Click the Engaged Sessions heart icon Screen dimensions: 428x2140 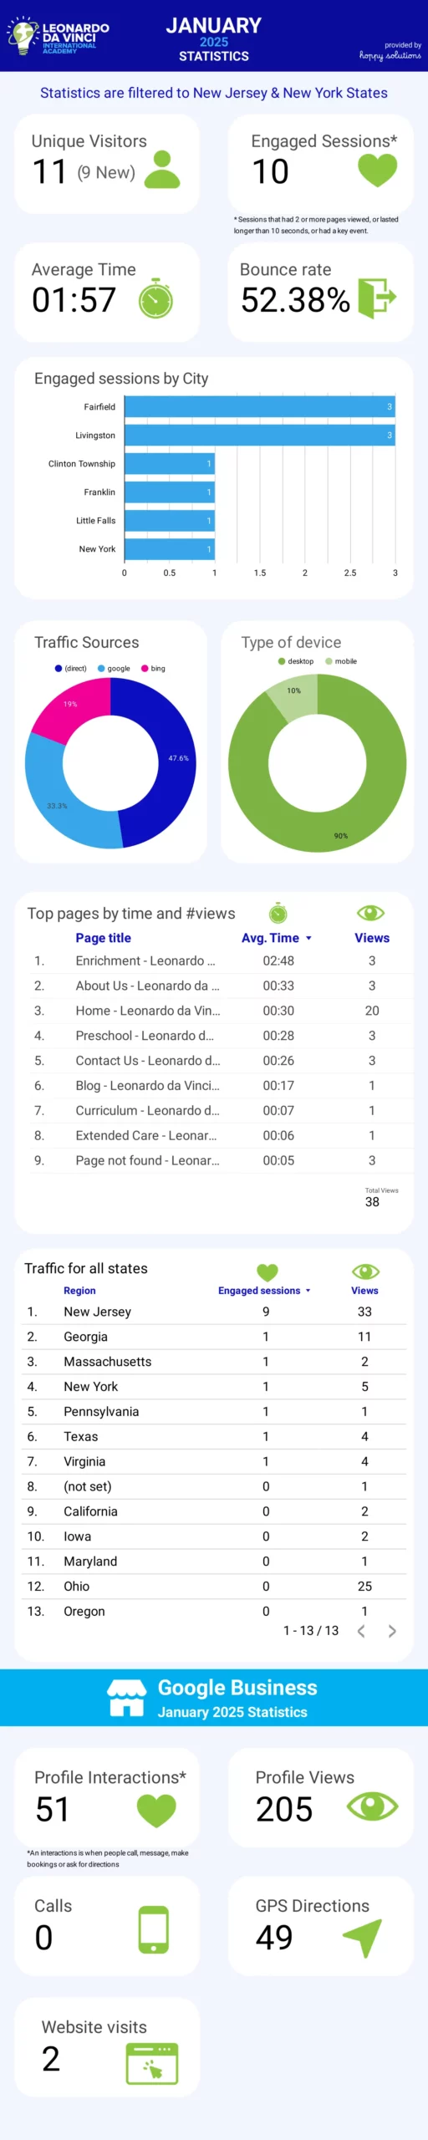[x=377, y=171]
